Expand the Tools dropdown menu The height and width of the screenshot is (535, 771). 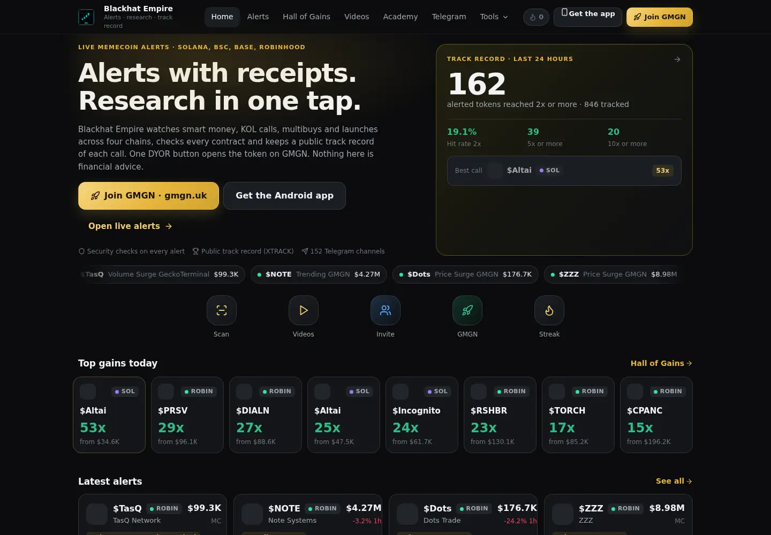click(x=494, y=17)
